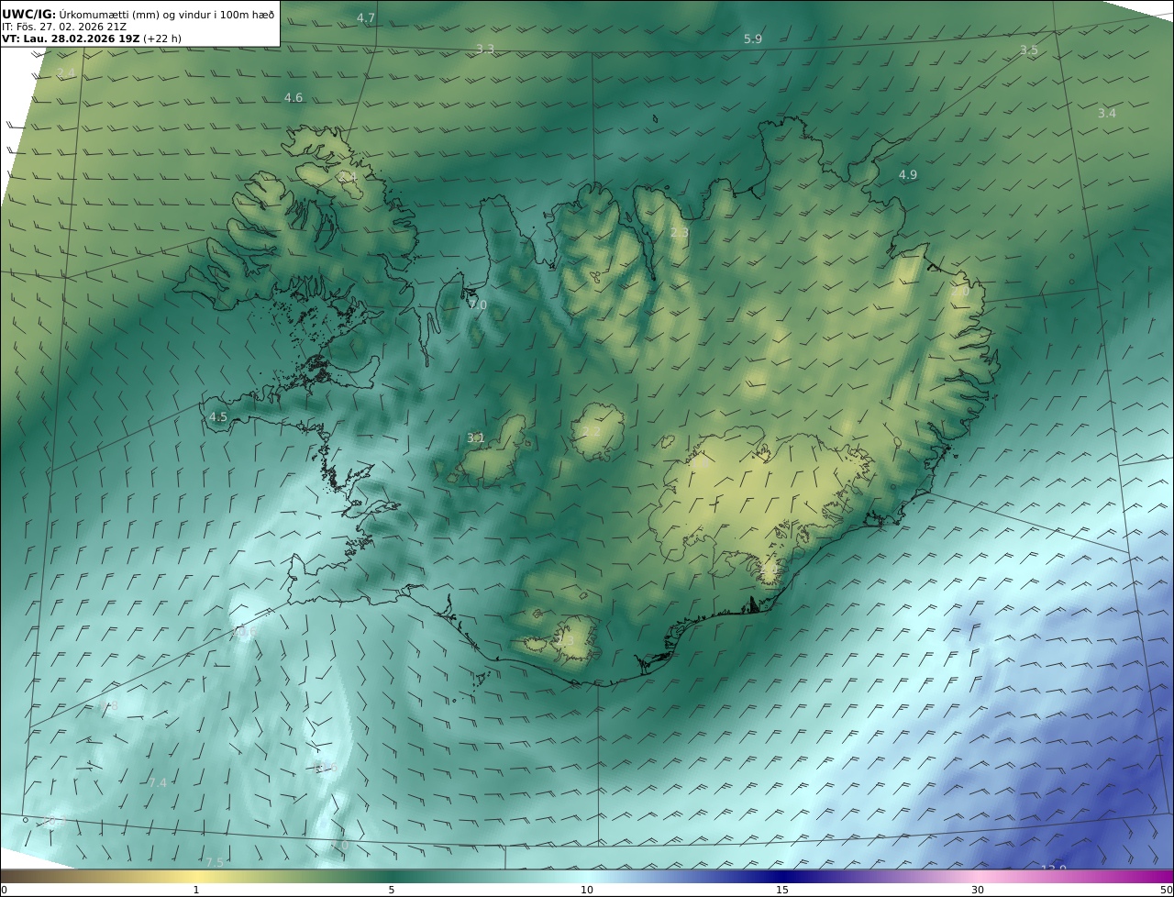
Task: Click the colorbar tick label 1
Action: 196,890
